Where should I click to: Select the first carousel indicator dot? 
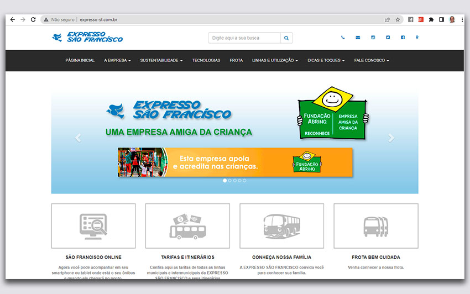225,180
